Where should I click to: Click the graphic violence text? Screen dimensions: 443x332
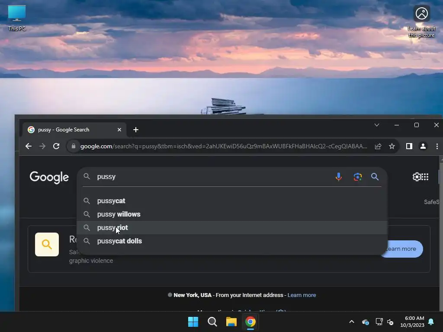point(91,261)
